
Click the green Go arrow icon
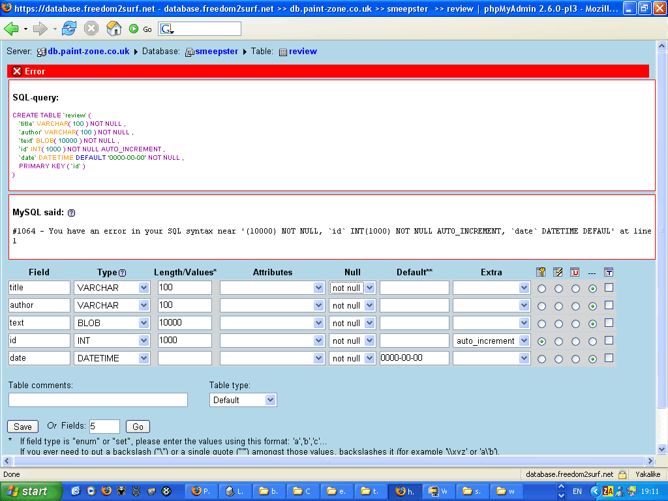[134, 29]
